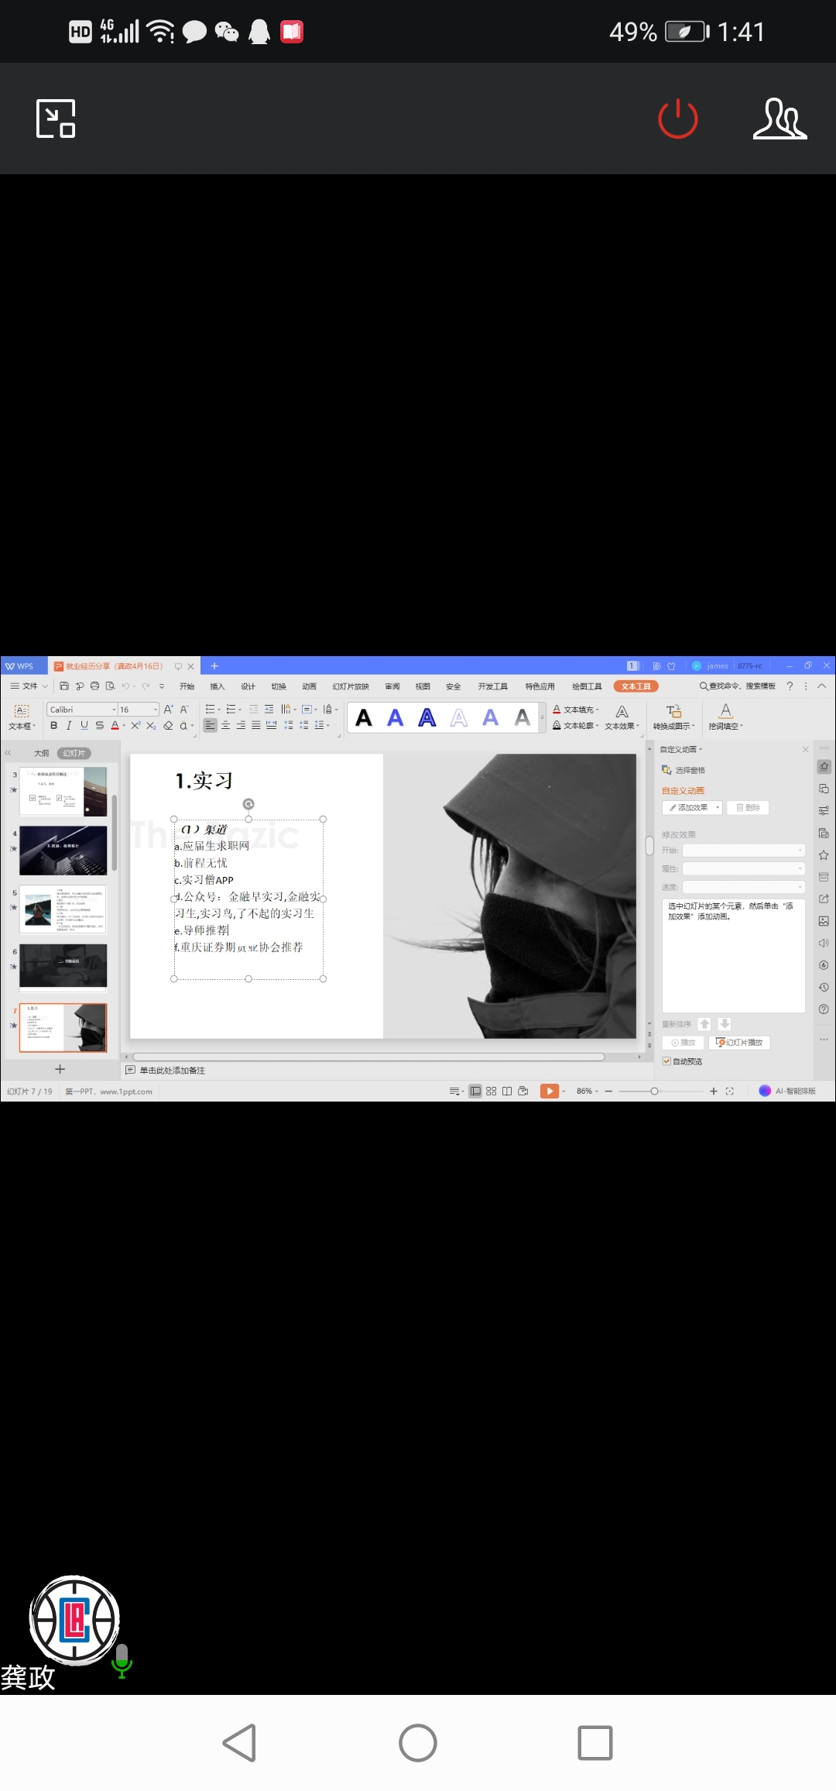The width and height of the screenshot is (836, 1791).
Task: Tap the red power button to end meeting
Action: point(677,119)
